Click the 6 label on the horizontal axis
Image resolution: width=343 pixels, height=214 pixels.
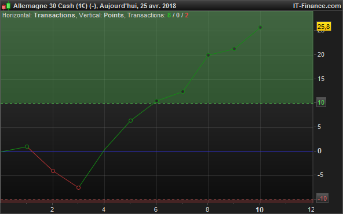tap(156, 209)
